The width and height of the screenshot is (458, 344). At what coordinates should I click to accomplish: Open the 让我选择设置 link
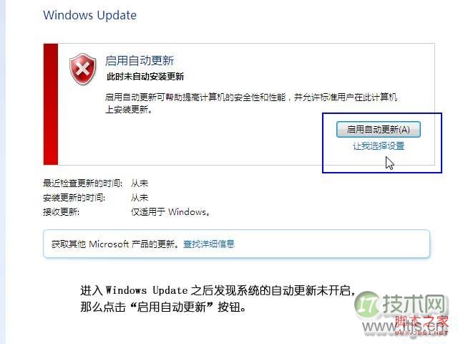379,145
